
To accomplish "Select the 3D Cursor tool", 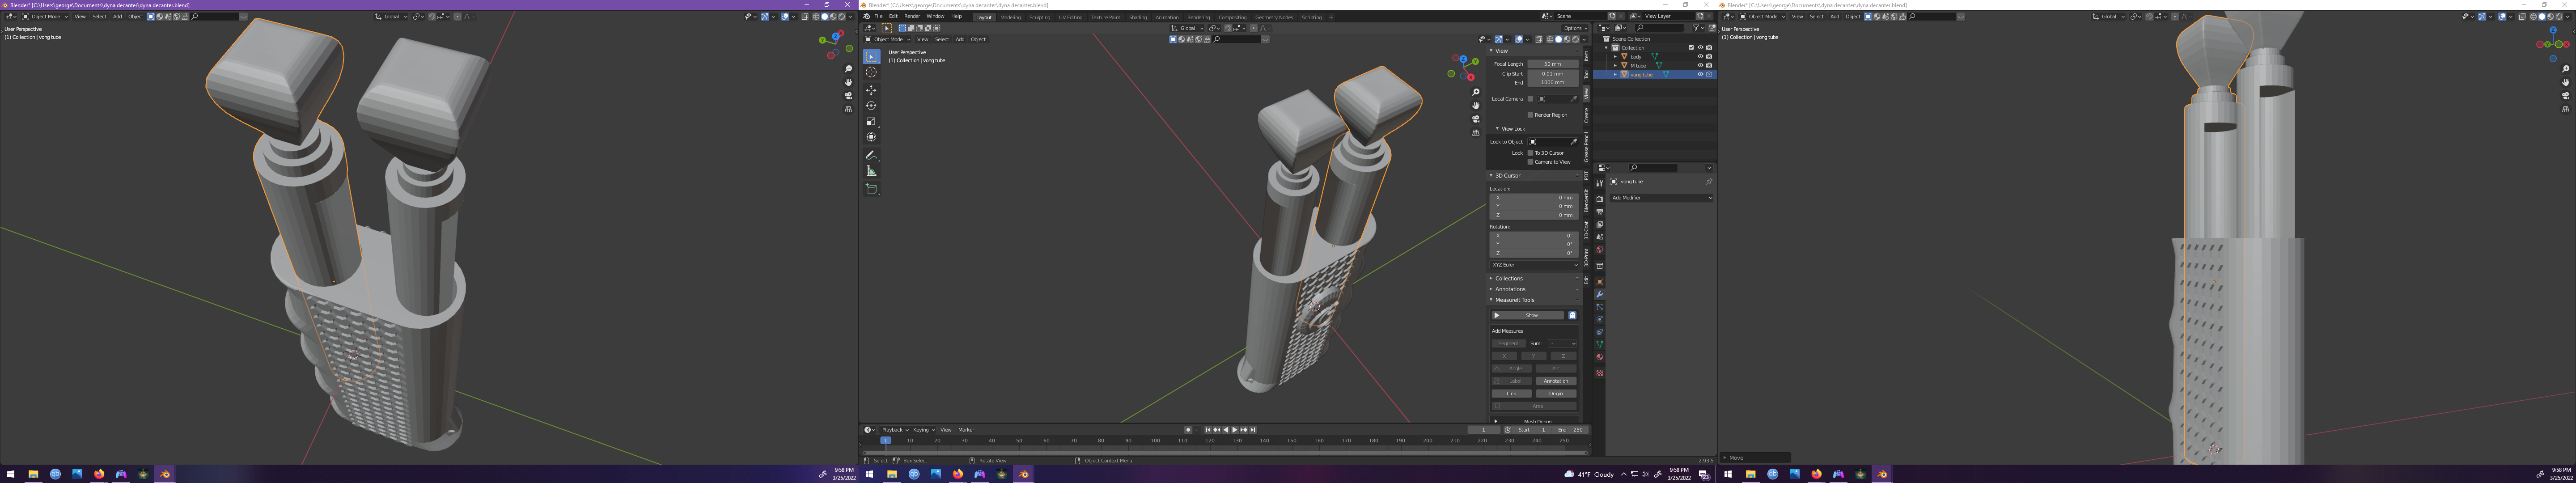I will pyautogui.click(x=871, y=72).
